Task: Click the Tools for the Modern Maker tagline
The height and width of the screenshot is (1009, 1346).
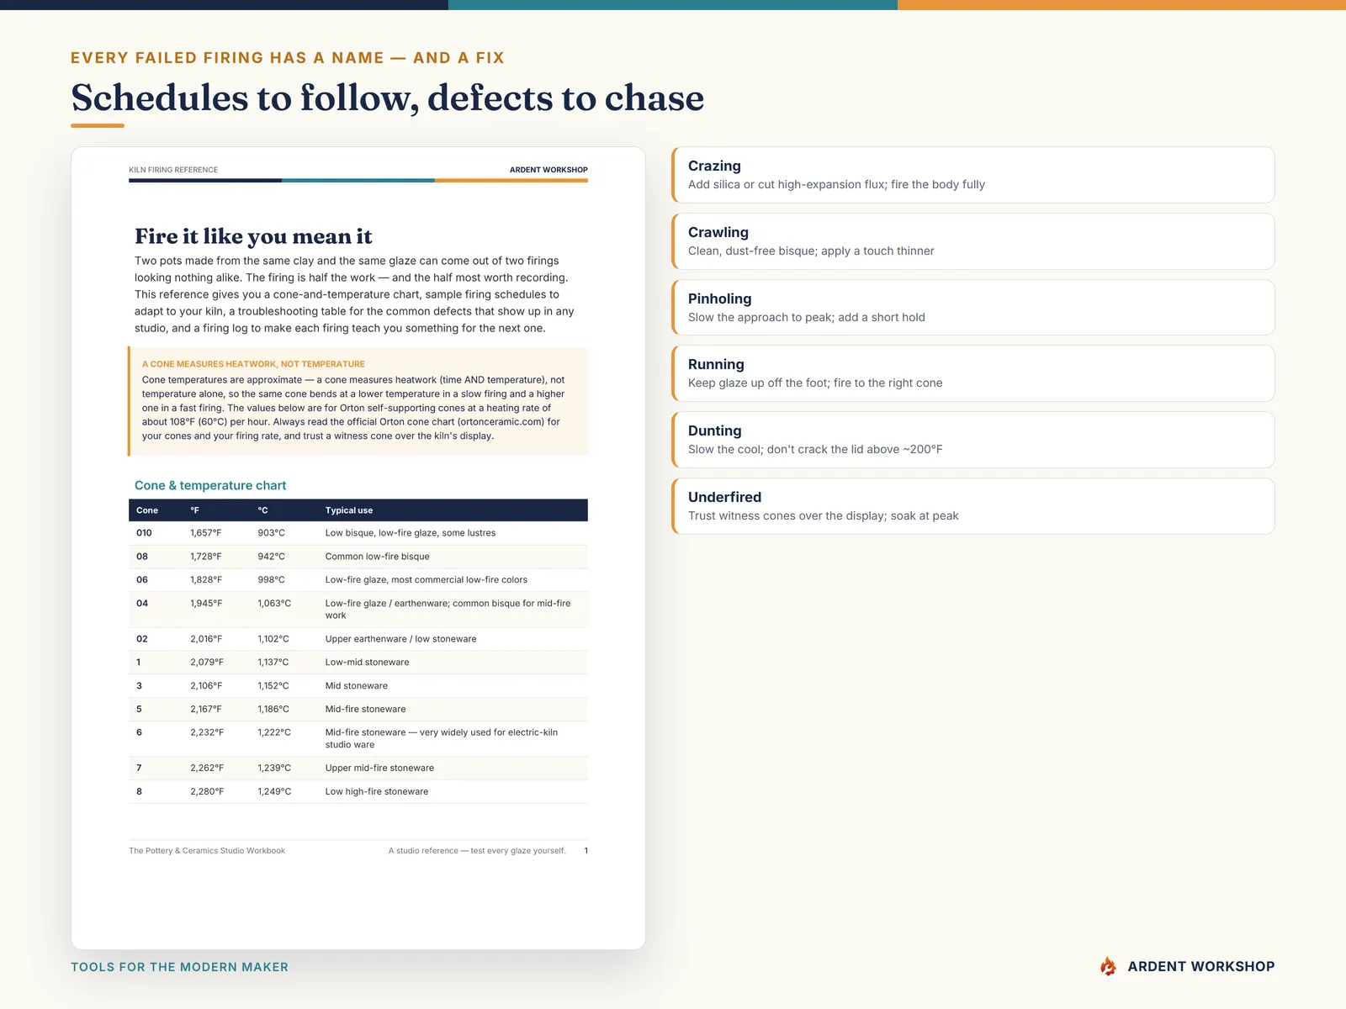Action: [179, 967]
